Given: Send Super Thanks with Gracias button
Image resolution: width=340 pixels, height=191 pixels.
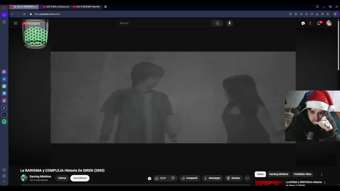Looking at the screenshot, I should [x=233, y=178].
